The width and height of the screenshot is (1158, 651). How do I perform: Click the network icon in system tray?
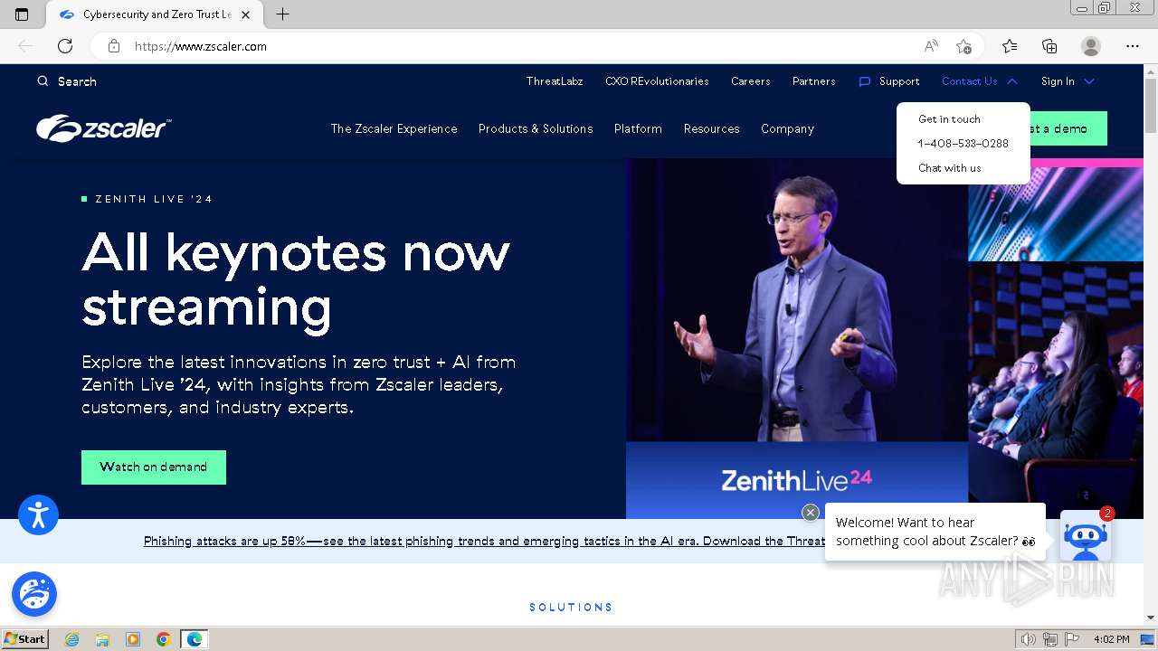[x=1050, y=639]
